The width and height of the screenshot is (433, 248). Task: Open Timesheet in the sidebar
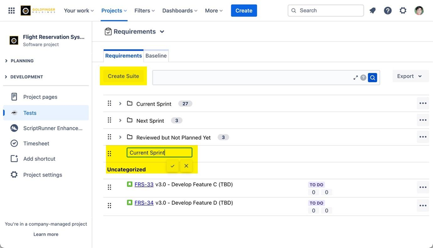(x=36, y=144)
